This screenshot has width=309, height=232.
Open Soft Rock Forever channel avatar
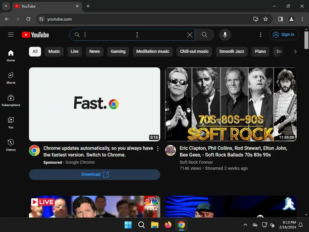tap(170, 150)
